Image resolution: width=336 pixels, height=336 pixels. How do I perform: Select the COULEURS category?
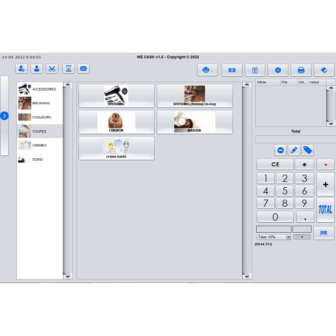[40, 117]
